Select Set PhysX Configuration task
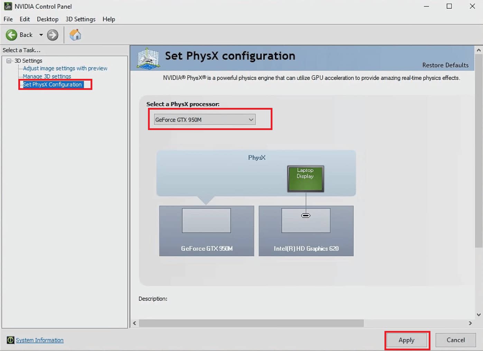 click(52, 84)
